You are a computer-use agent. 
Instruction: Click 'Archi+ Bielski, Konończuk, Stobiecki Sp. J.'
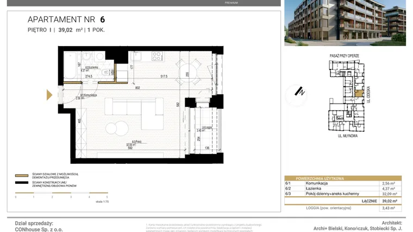click(x=358, y=229)
